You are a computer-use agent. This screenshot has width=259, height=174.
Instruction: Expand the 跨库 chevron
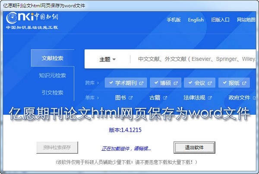pos(98,83)
